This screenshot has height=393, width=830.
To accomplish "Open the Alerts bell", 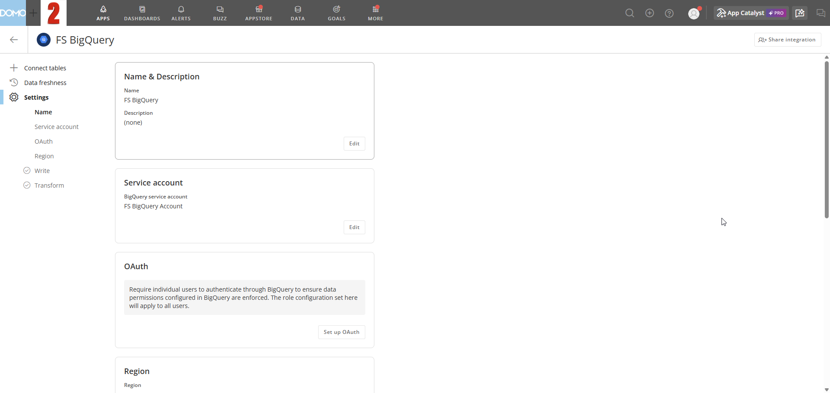I will tap(181, 13).
